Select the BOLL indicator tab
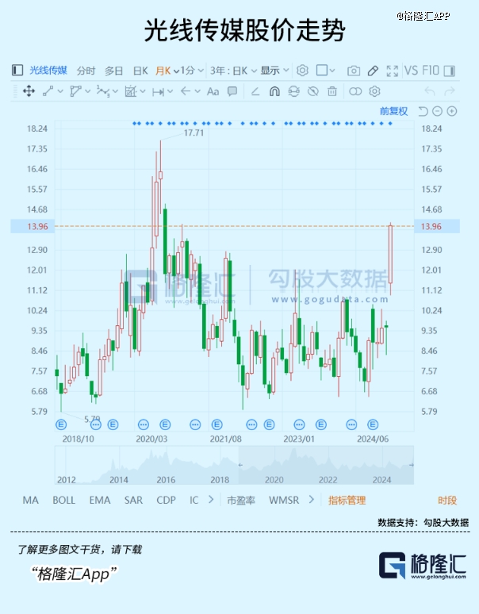This screenshot has width=479, height=614. click(64, 500)
